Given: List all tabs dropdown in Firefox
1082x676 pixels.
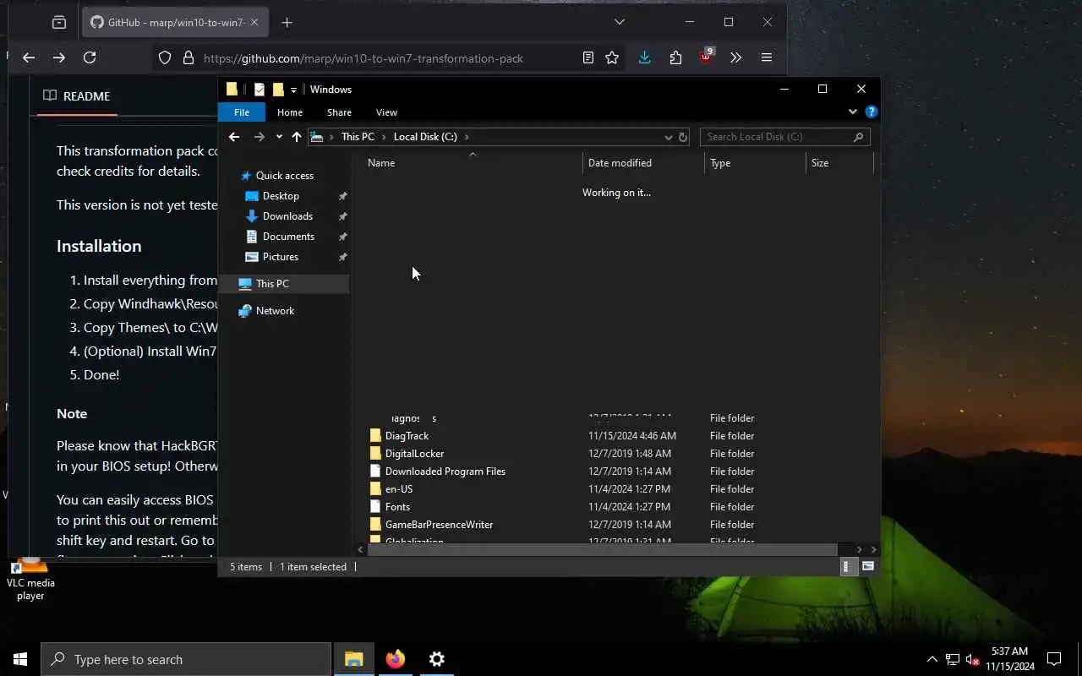Looking at the screenshot, I should point(620,22).
